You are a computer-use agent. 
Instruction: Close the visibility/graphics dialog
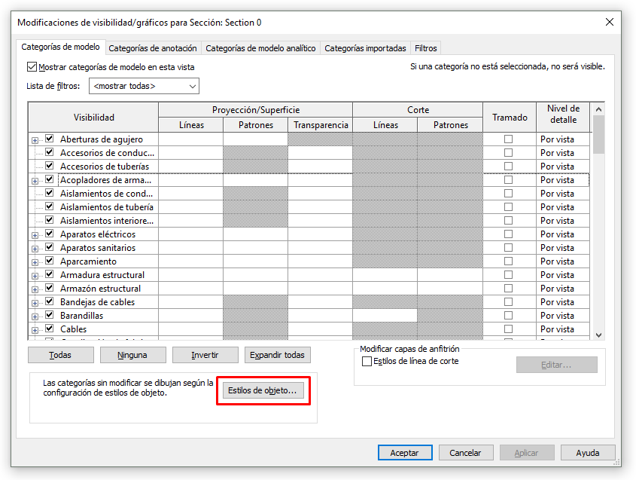(609, 22)
